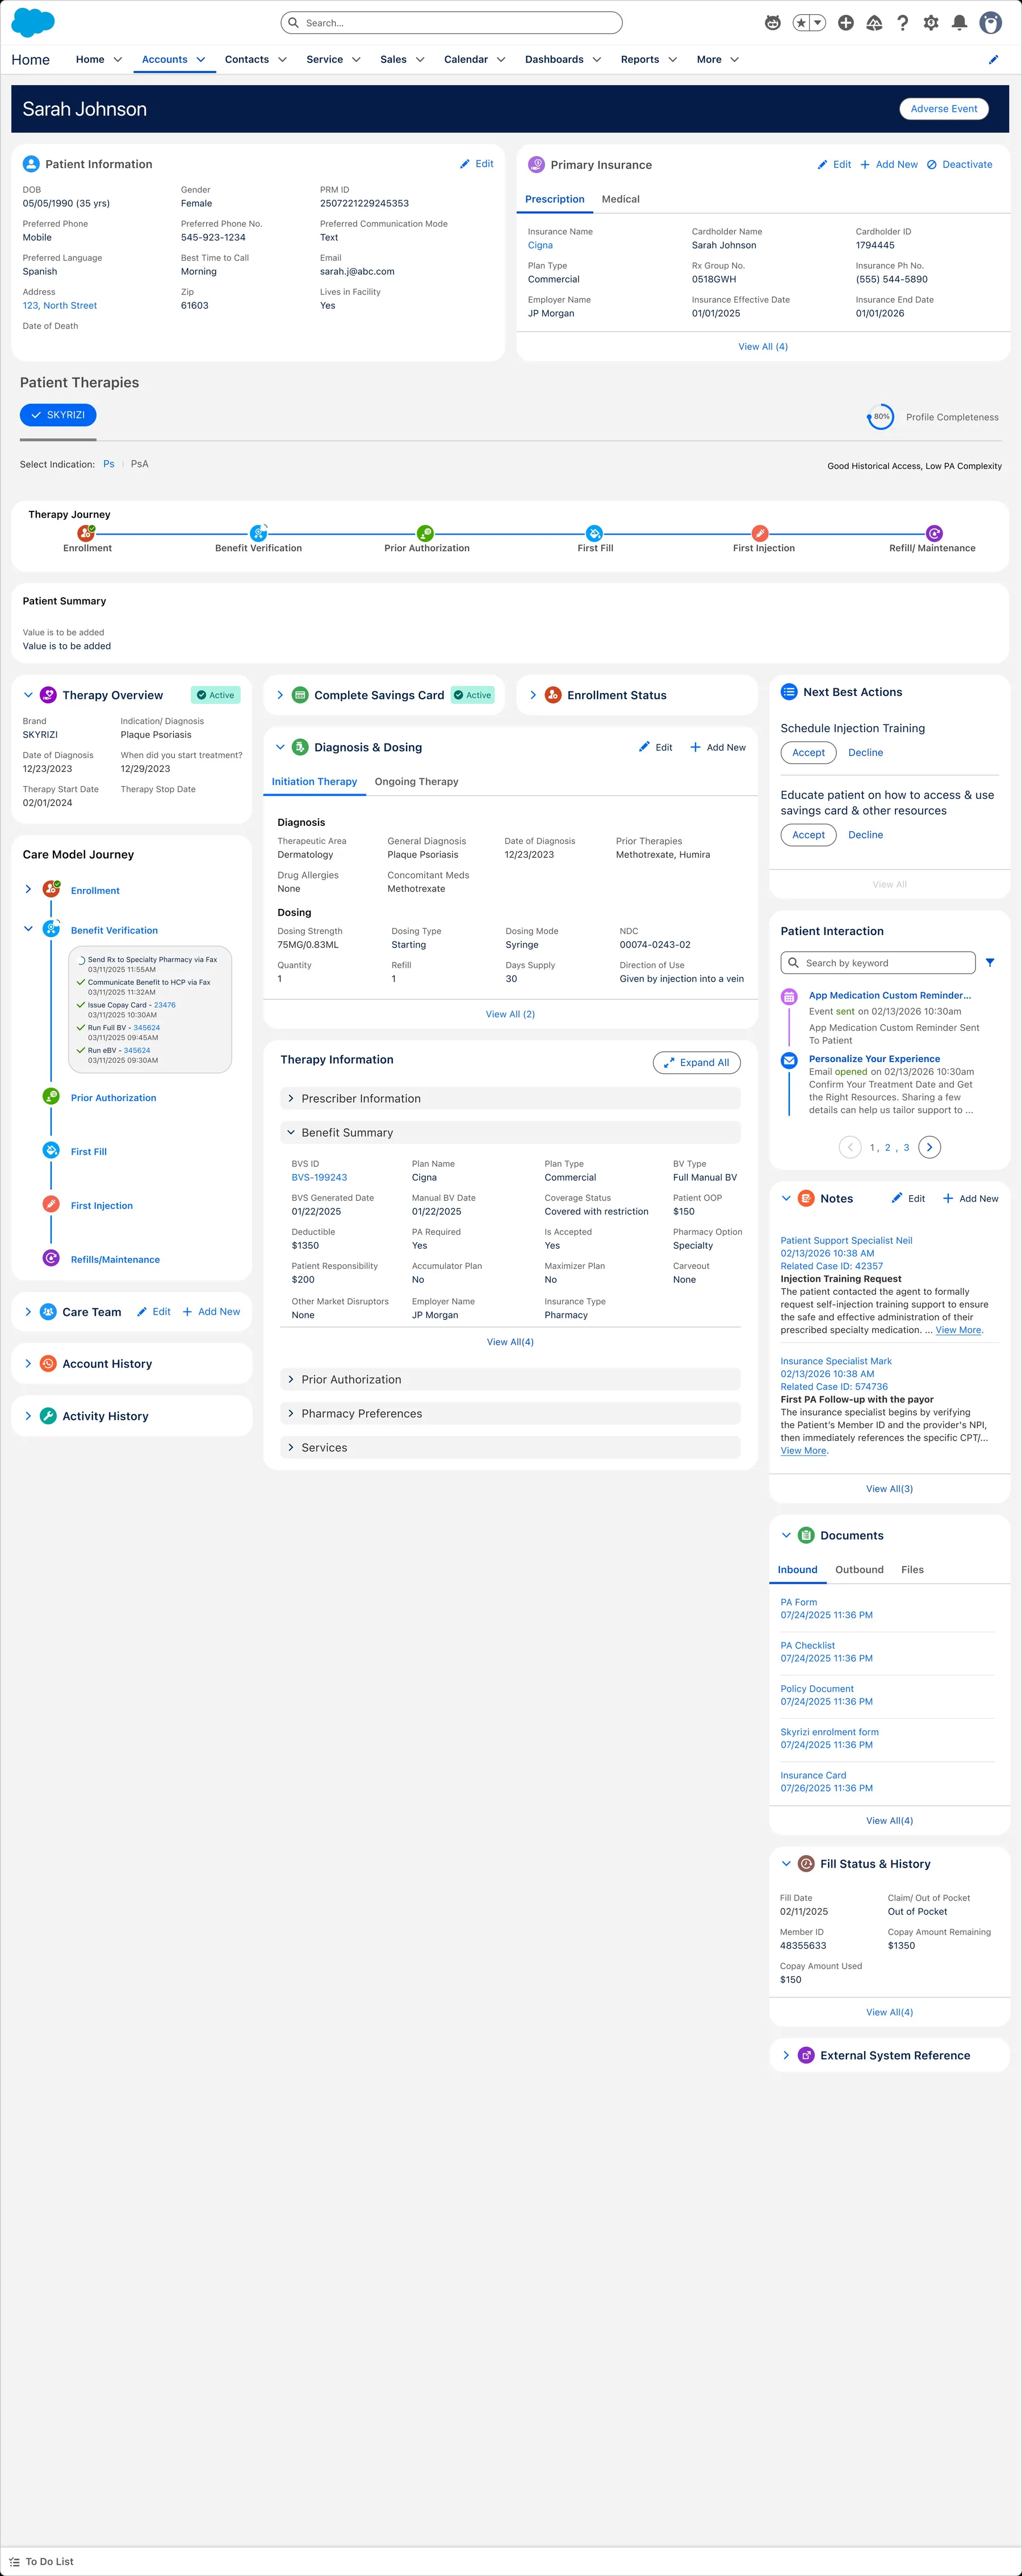Click the Salesforce cloud logo

[x=33, y=22]
